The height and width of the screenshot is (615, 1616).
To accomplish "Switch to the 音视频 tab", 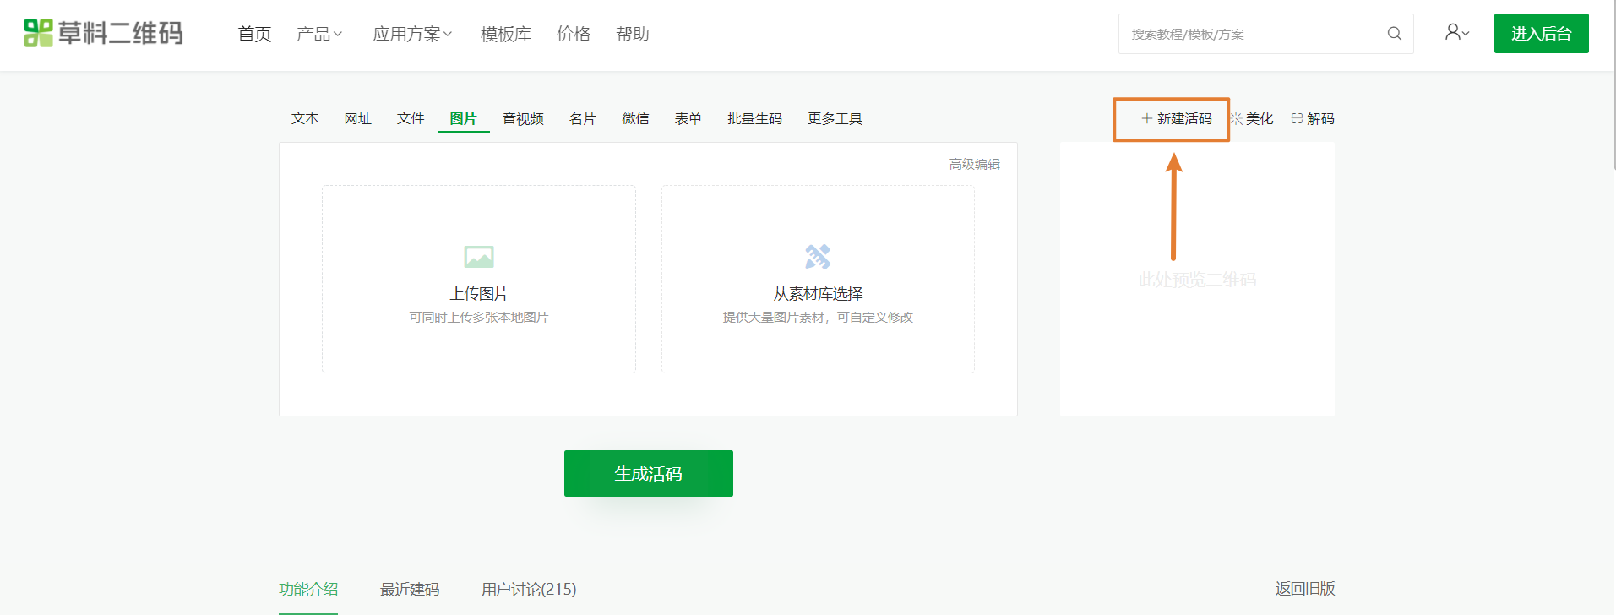I will [523, 119].
